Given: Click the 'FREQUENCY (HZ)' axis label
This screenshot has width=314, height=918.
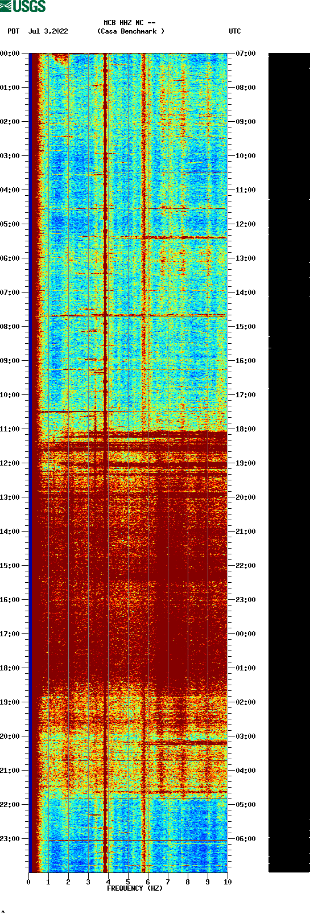Looking at the screenshot, I should click(x=135, y=888).
